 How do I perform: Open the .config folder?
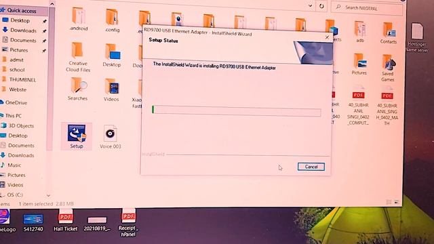click(112, 20)
